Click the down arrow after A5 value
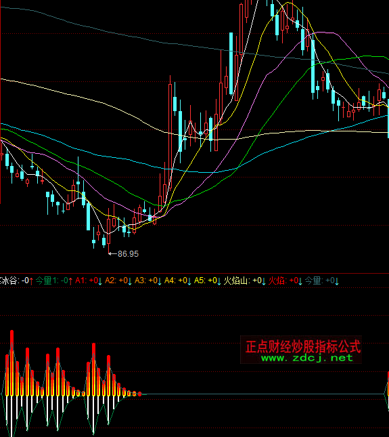Image resolution: width=389 pixels, height=437 pixels. (219, 281)
